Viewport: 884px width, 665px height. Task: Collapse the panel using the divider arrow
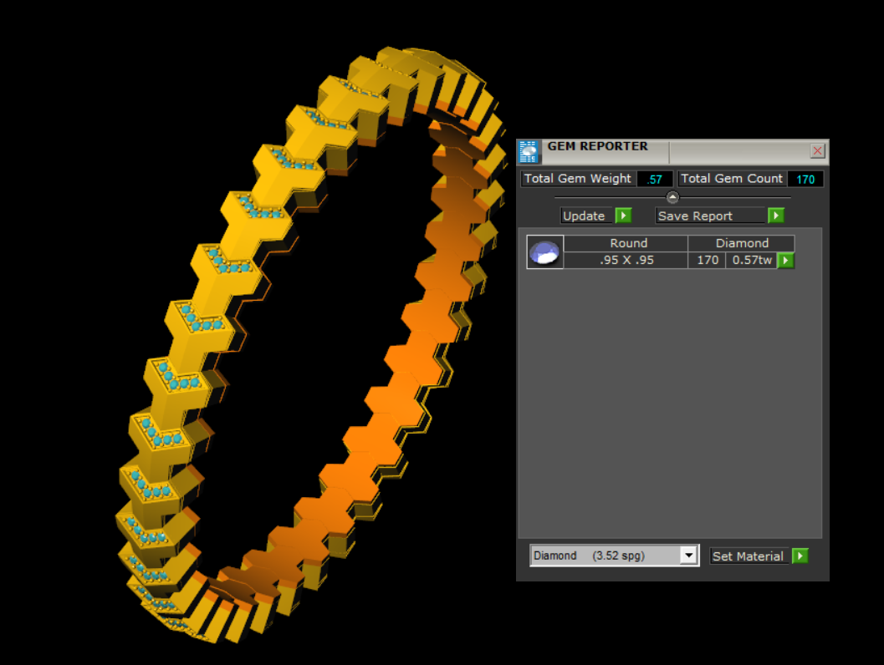tap(672, 197)
